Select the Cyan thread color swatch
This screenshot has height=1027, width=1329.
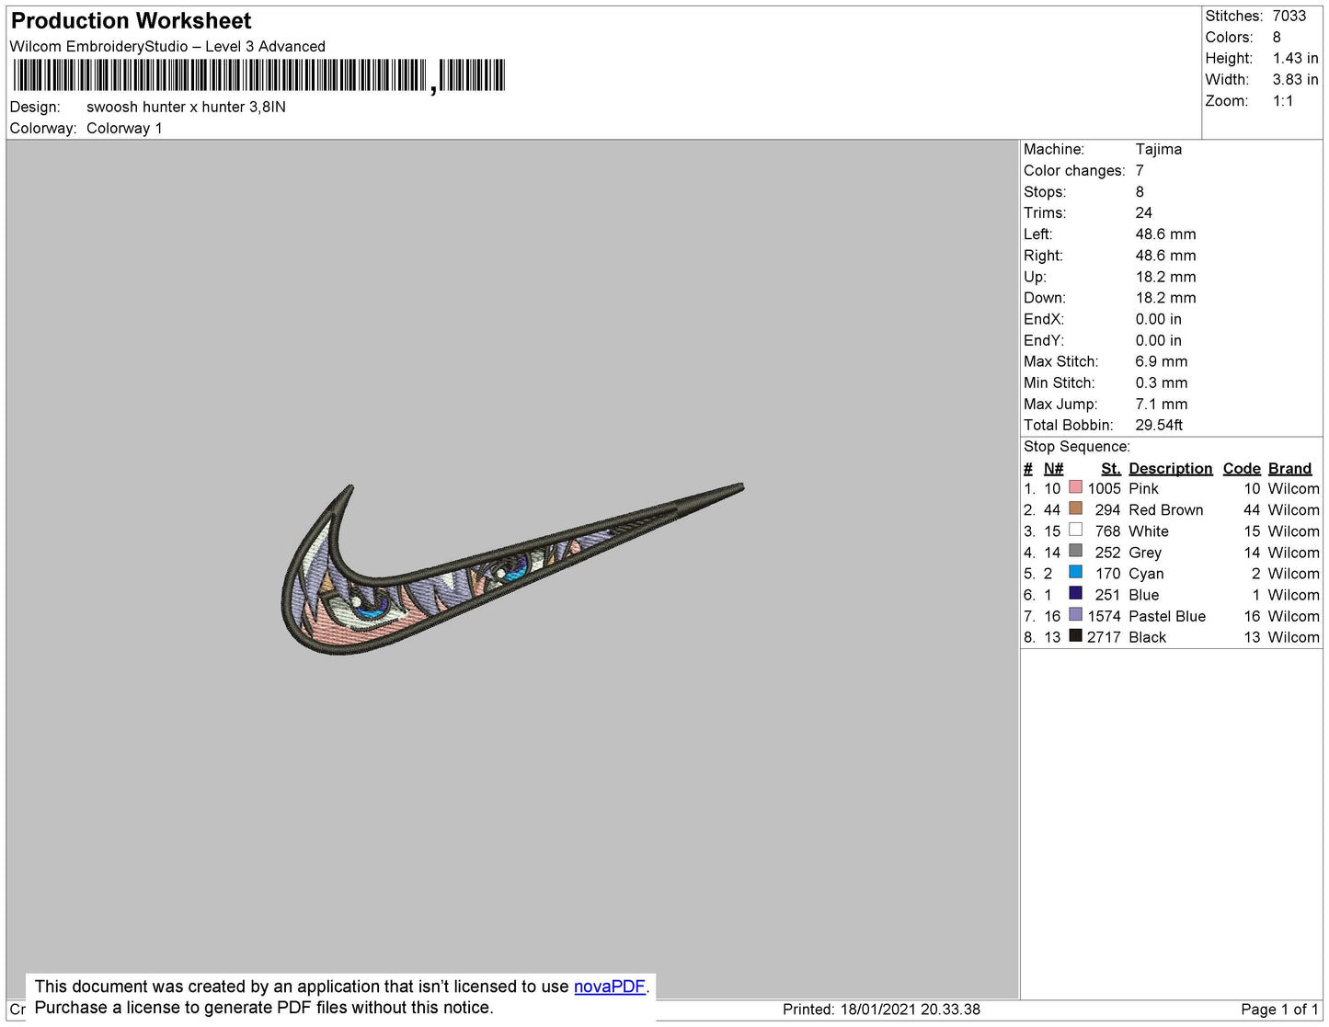(x=1075, y=572)
